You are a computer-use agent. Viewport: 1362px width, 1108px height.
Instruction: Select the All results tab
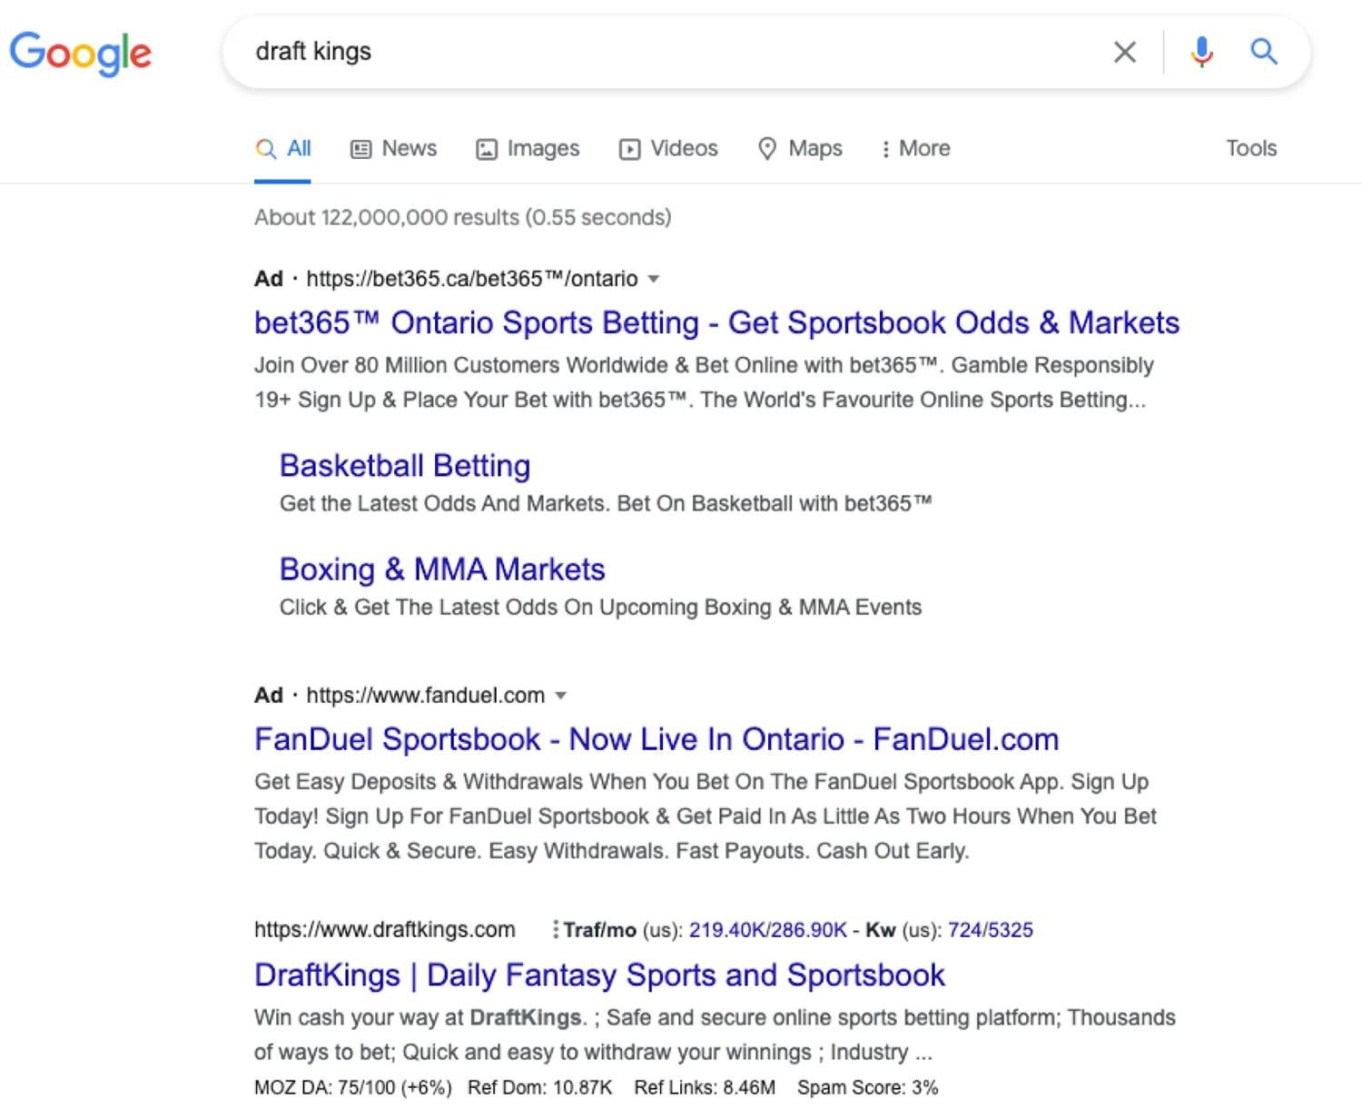tap(283, 149)
